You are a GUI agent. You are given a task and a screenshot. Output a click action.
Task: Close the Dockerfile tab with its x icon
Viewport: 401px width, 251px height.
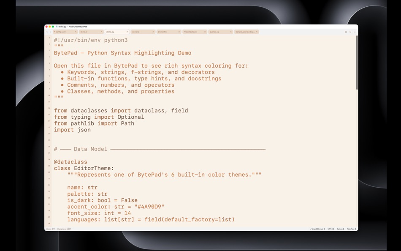pyautogui.click(x=179, y=32)
